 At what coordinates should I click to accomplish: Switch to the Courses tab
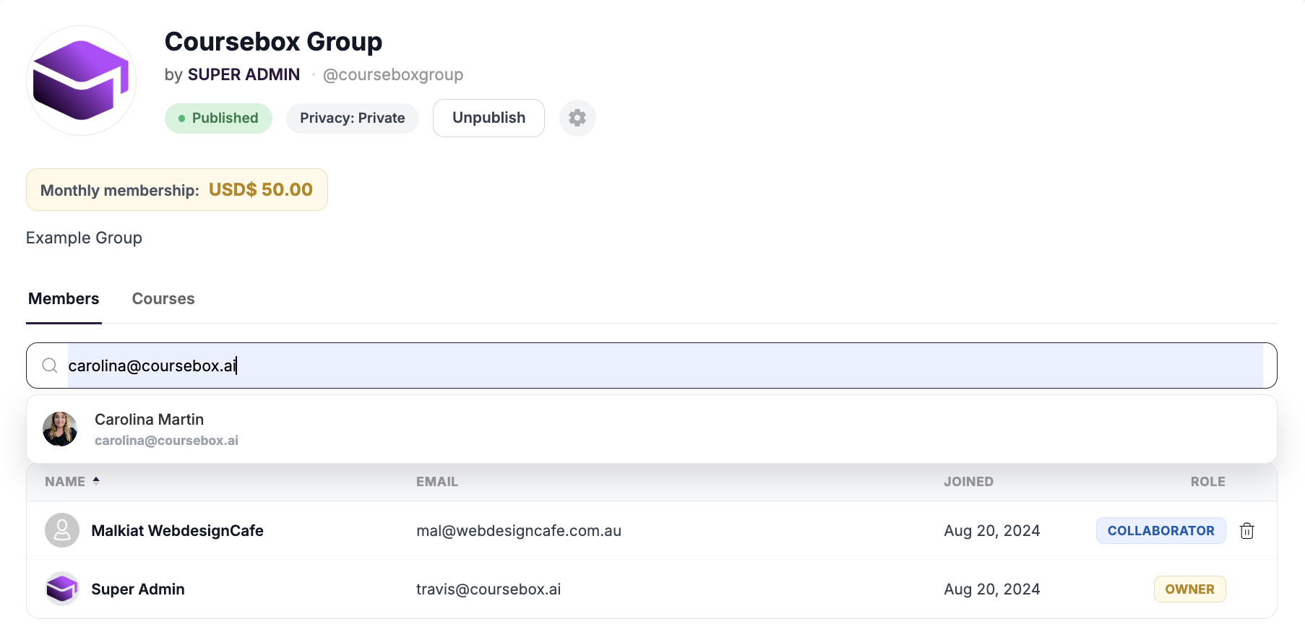click(163, 299)
